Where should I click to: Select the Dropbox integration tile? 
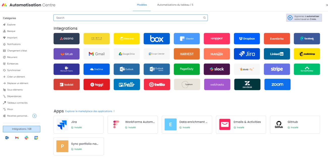point(247,38)
